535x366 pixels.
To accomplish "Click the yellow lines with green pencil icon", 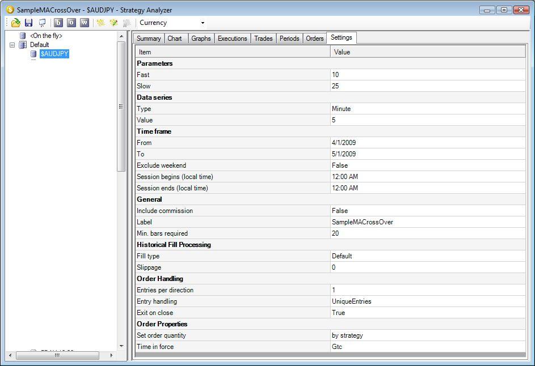I will pos(113,23).
